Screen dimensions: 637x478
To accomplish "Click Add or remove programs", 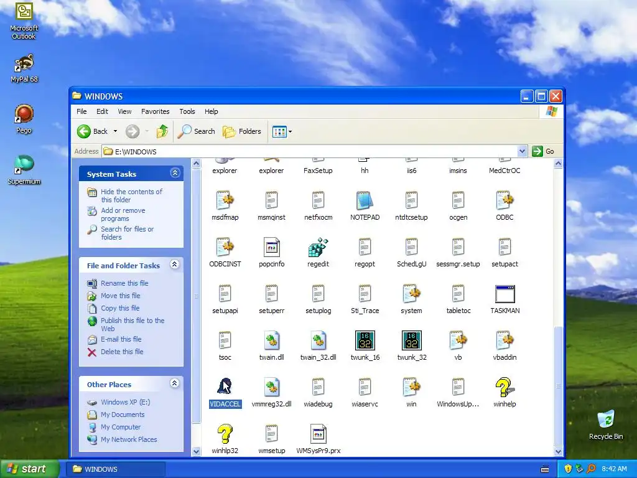I will 123,214.
